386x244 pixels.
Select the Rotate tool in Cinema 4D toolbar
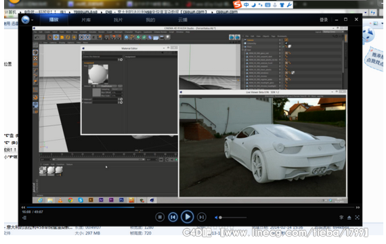(x=68, y=37)
